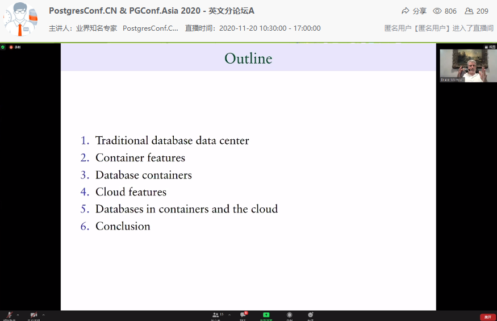Click 'Conclusion' outline item
This screenshot has height=321, width=497.
123,226
